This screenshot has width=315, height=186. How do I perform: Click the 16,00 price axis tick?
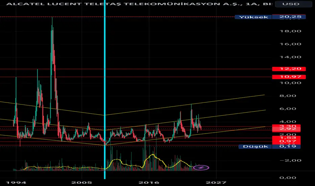290,44
